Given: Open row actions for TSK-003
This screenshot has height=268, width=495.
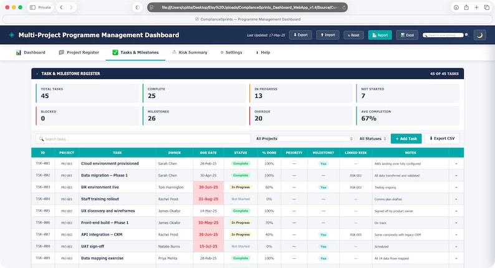Looking at the screenshot, I should click(456, 188).
